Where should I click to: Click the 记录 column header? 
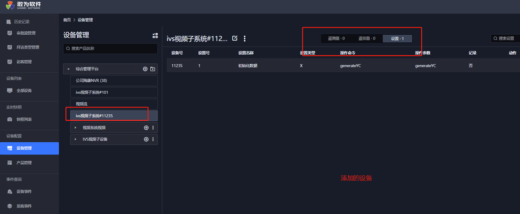[473, 53]
